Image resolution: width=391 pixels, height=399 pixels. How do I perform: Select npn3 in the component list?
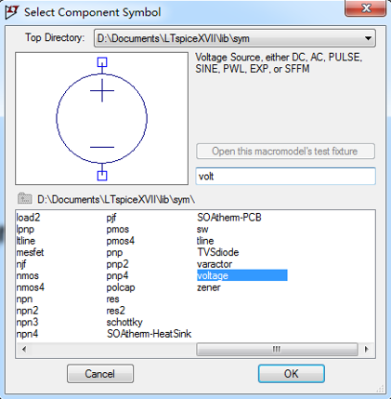click(x=27, y=322)
